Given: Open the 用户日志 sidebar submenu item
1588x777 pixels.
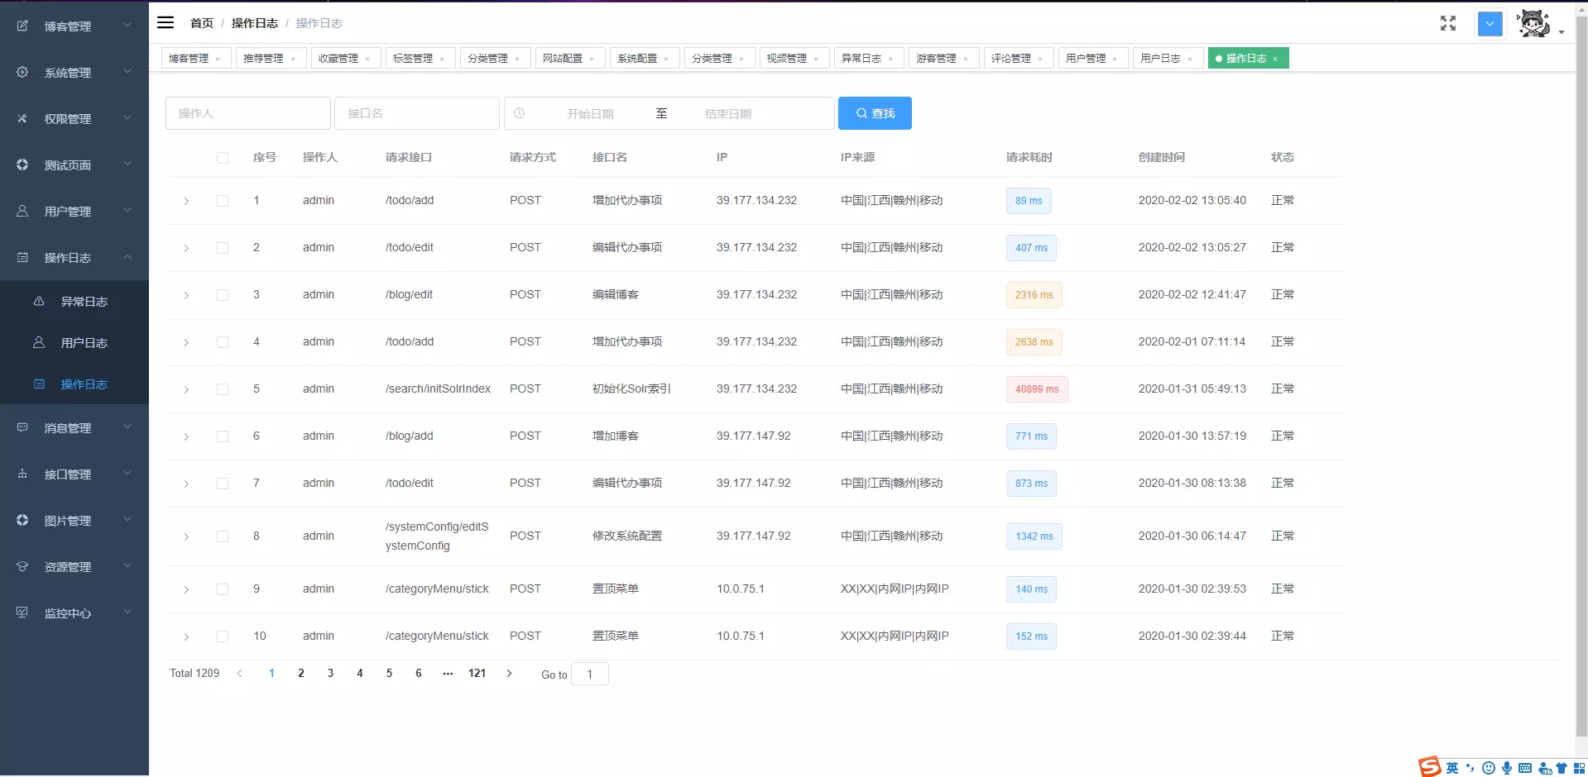Looking at the screenshot, I should click(74, 343).
